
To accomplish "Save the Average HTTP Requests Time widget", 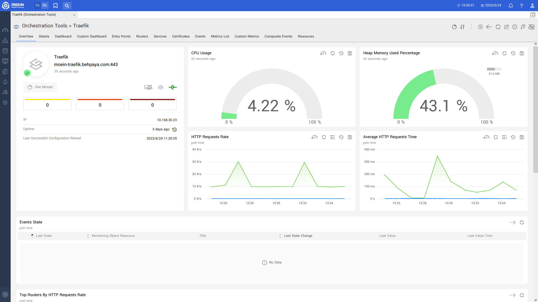I will [x=522, y=137].
